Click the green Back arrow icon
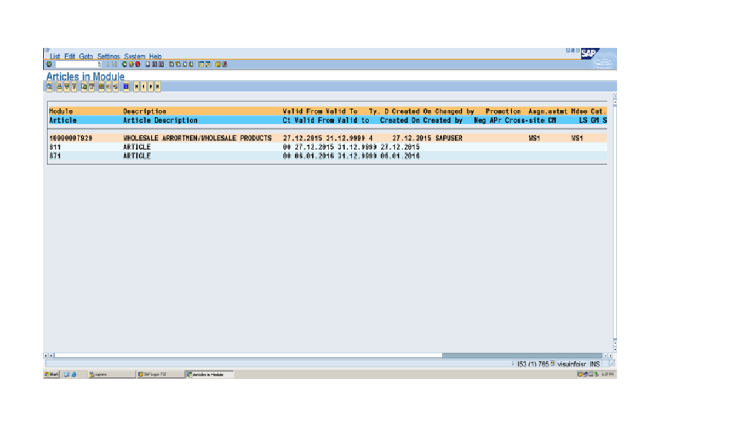754x424 pixels. pyautogui.click(x=124, y=64)
